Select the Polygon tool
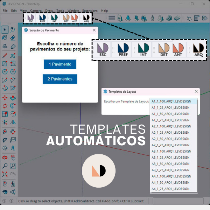210x210 pixels. tap(13, 72)
